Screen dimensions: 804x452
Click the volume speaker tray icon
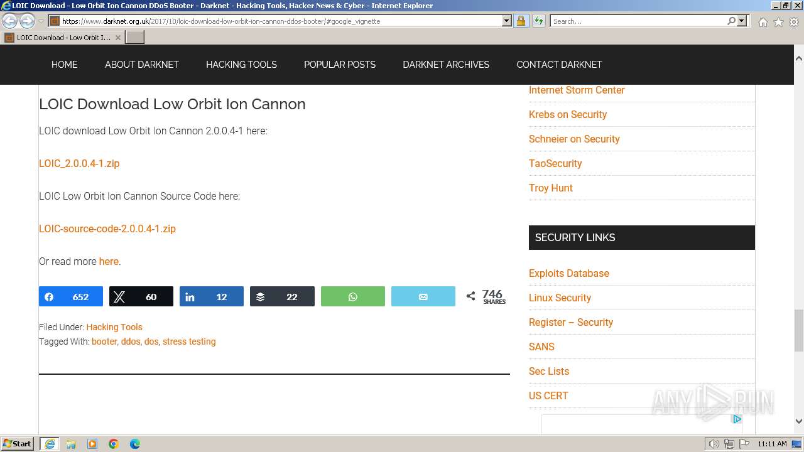tap(714, 444)
